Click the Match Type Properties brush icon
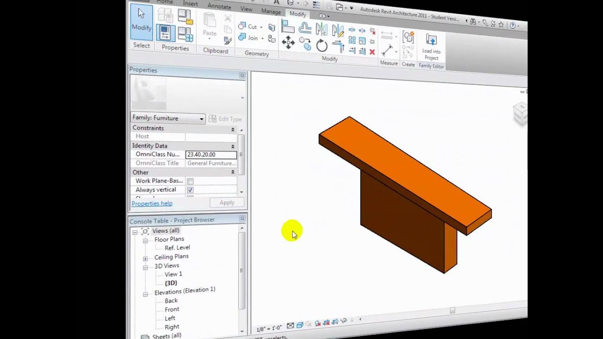 pyautogui.click(x=228, y=40)
